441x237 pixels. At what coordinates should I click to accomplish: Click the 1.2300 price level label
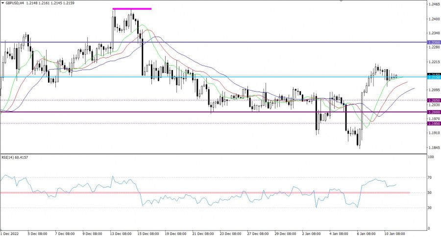tap(433, 43)
